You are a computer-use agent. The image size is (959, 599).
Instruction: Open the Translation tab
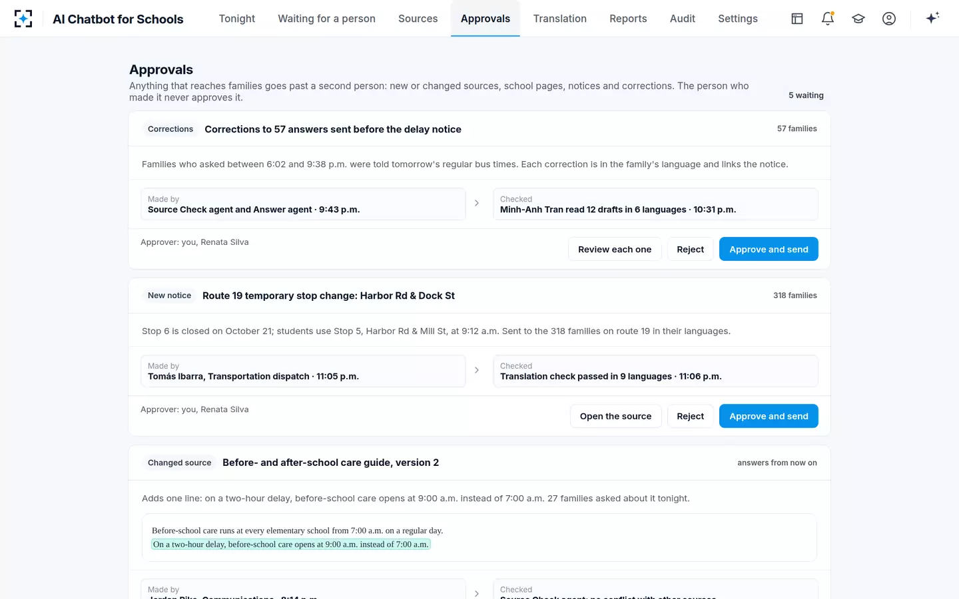tap(559, 19)
